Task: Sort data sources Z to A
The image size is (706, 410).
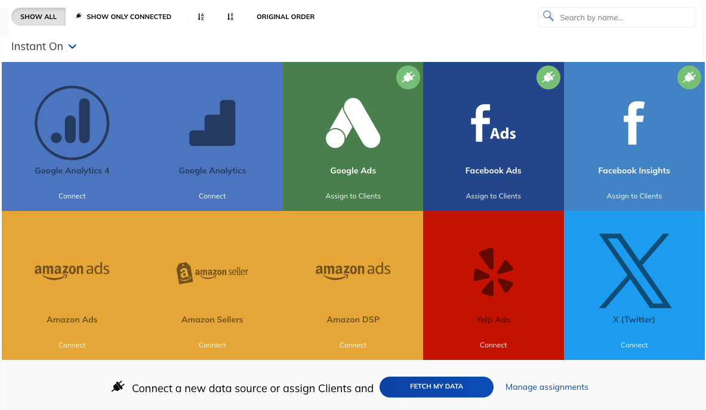Action: (230, 17)
